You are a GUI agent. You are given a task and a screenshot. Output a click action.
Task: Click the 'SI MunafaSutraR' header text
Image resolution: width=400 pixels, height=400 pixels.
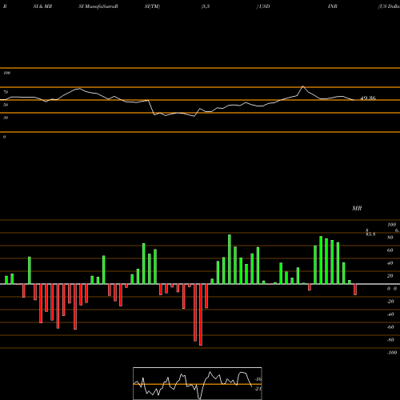(98, 6)
